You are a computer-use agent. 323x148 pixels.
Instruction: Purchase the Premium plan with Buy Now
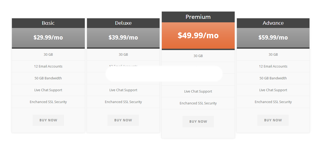tap(198, 122)
